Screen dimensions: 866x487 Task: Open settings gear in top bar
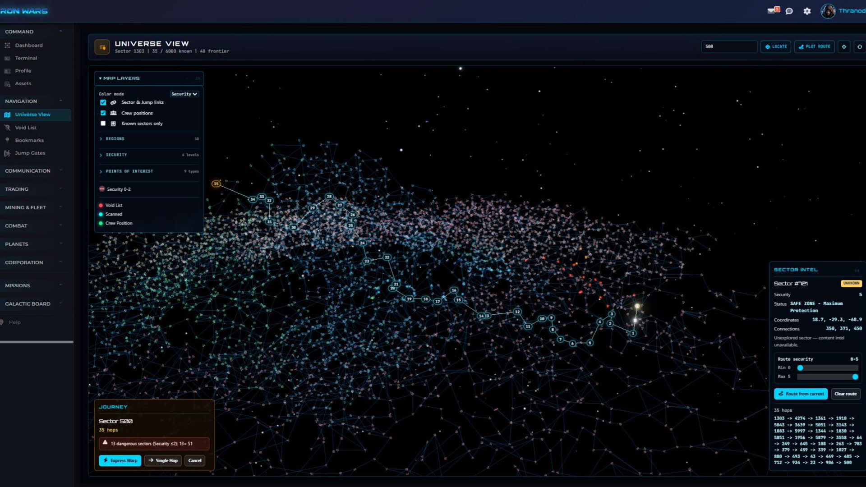click(x=807, y=11)
